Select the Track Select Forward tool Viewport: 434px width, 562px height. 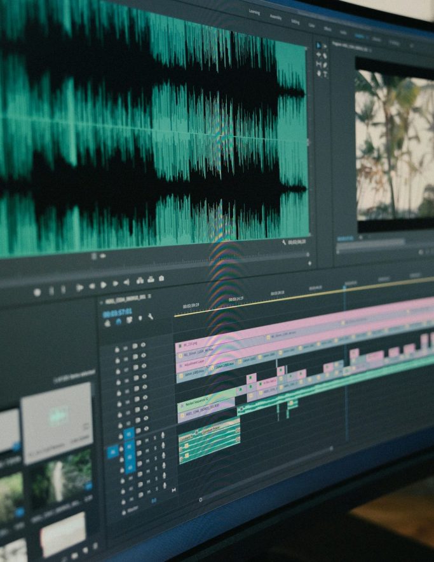(325, 46)
